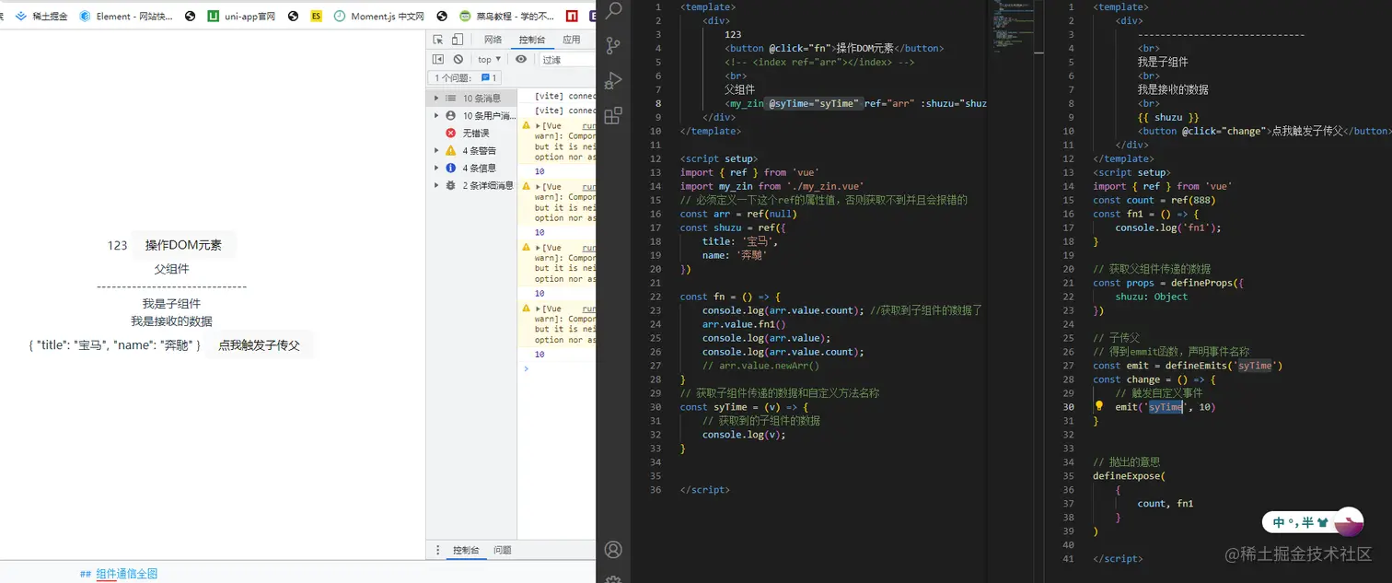
Task: Click text "defineExpose(" in right editor
Action: [1129, 476]
